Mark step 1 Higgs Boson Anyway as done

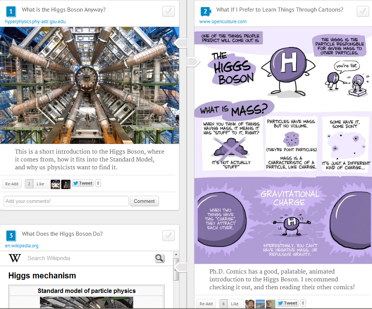168,12
